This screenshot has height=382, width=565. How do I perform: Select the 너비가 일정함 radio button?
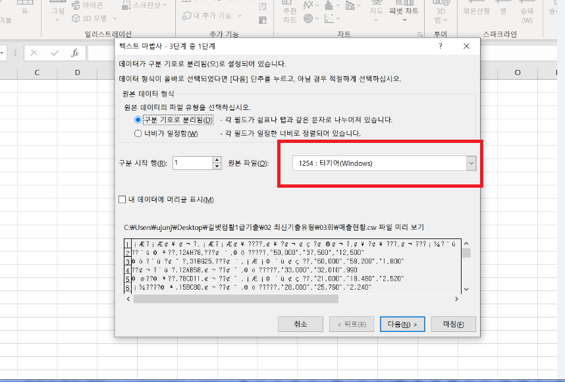click(138, 134)
